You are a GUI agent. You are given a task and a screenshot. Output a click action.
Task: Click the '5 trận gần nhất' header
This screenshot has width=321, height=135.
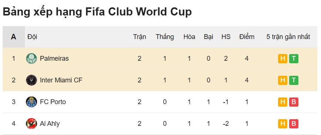288,37
